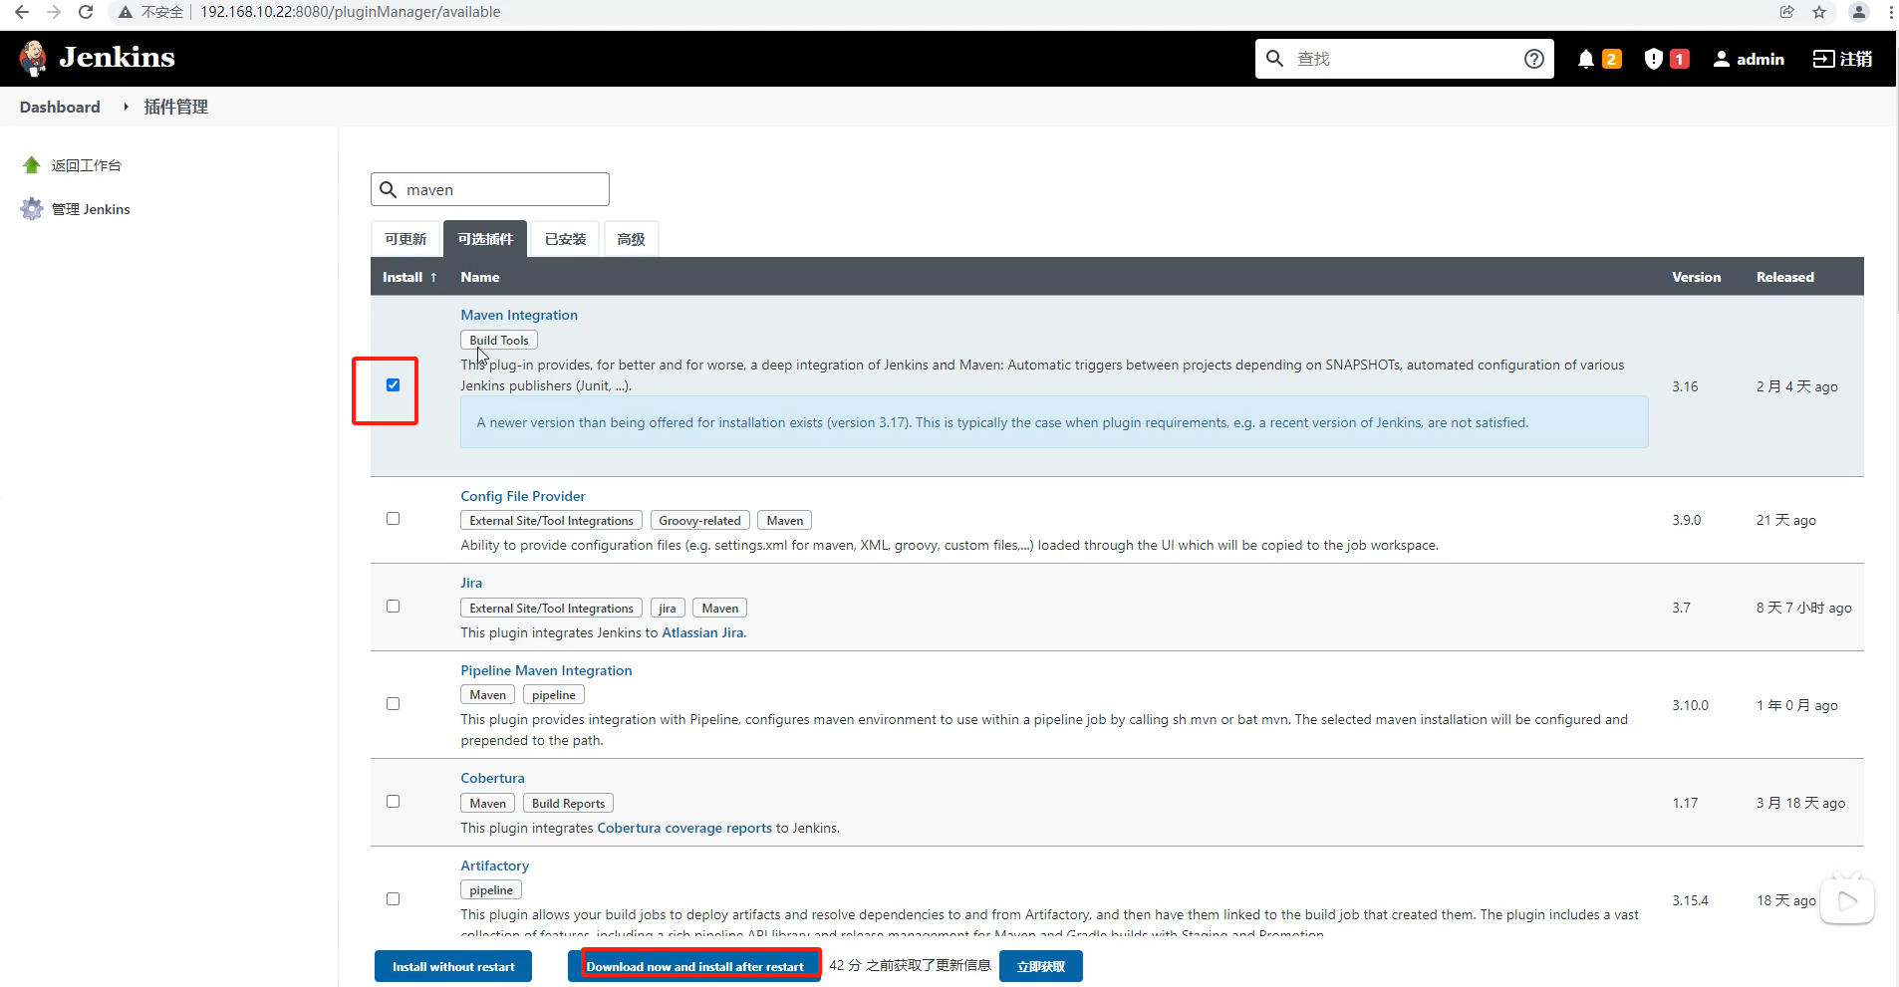
Task: Sort by the Install column header
Action: click(409, 277)
